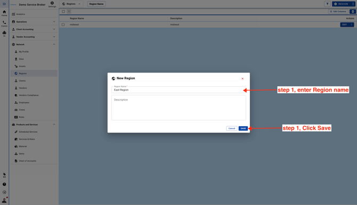
Task: Toggle the select-all checkbox in table toolbar
Action: pos(63,11)
